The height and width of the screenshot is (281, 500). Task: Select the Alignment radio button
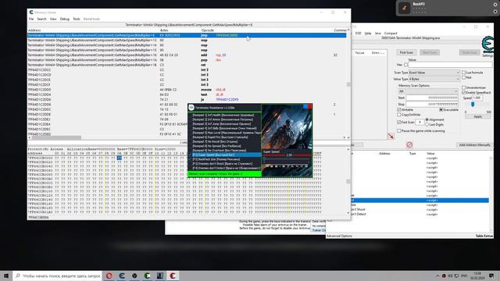click(x=427, y=119)
